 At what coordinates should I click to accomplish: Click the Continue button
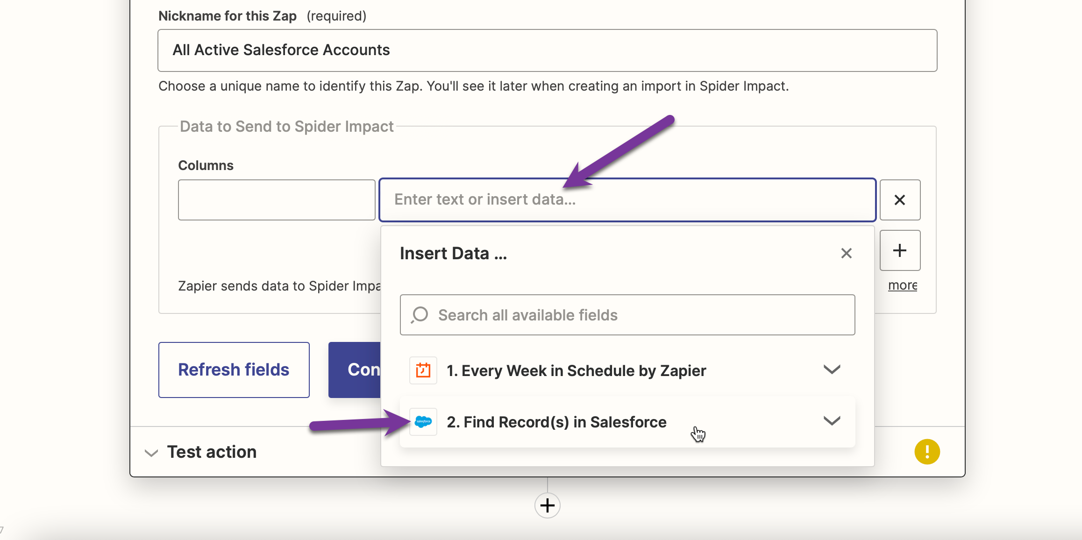click(x=355, y=370)
